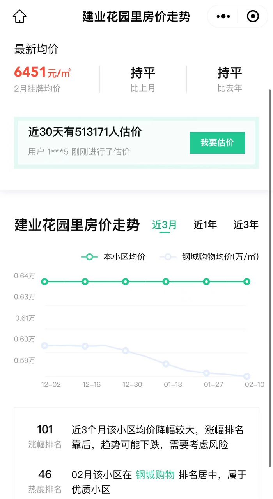Toggle 本小区均价 legend series
The image size is (273, 499).
[x=113, y=257]
